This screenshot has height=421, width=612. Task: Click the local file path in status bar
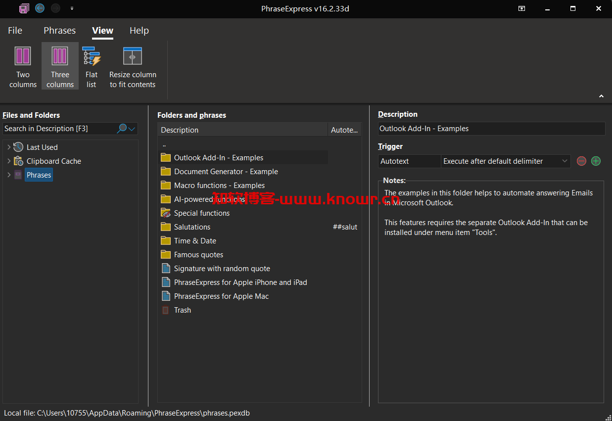[127, 413]
